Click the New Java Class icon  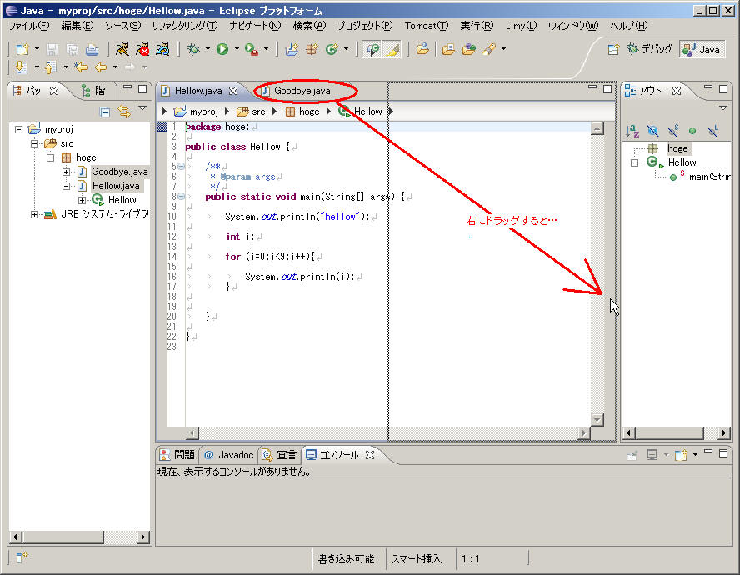point(332,49)
